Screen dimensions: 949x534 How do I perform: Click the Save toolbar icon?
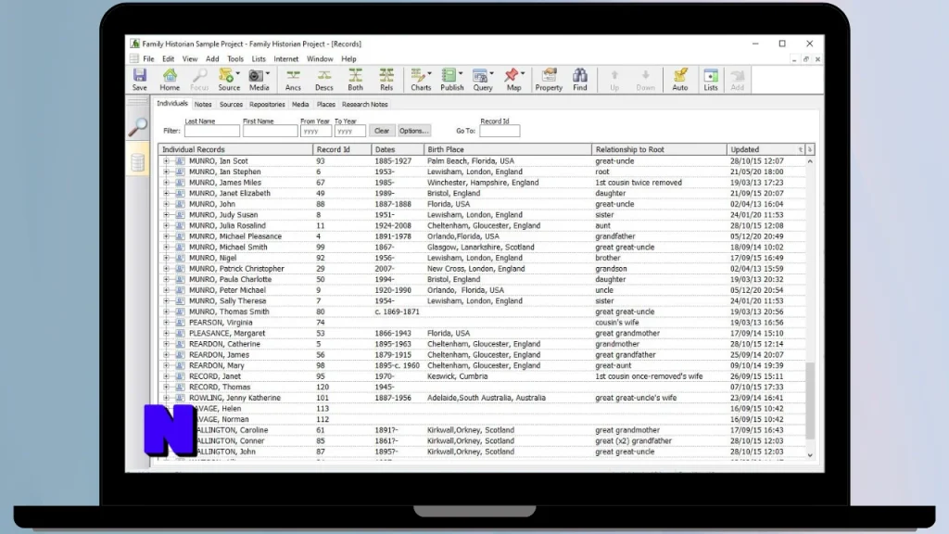(140, 80)
